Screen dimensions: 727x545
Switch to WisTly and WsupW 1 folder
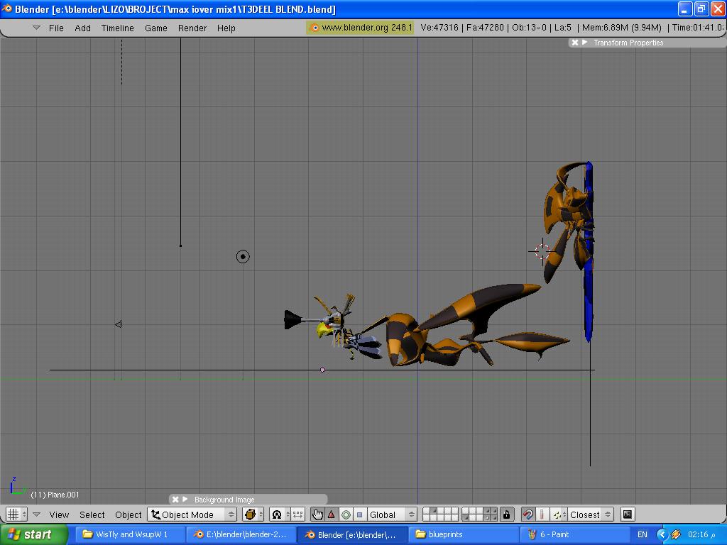(131, 534)
